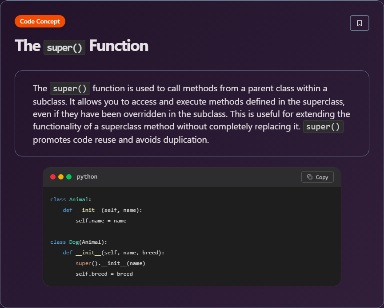Click the "super().__init__(name)" code line

pos(110,263)
